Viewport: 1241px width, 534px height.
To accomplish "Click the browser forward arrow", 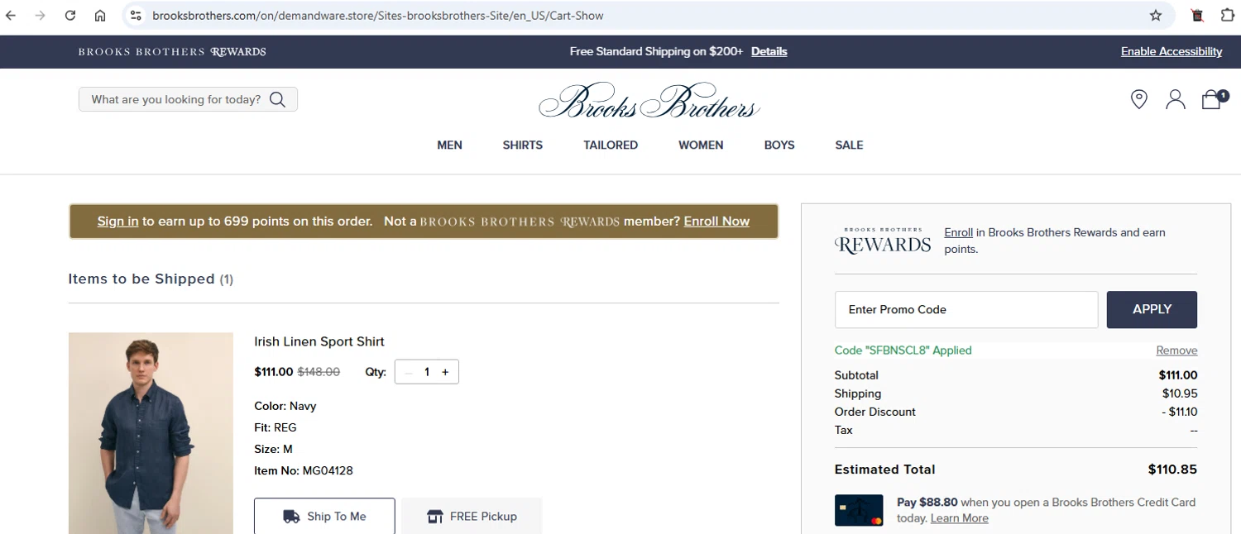I will coord(40,16).
